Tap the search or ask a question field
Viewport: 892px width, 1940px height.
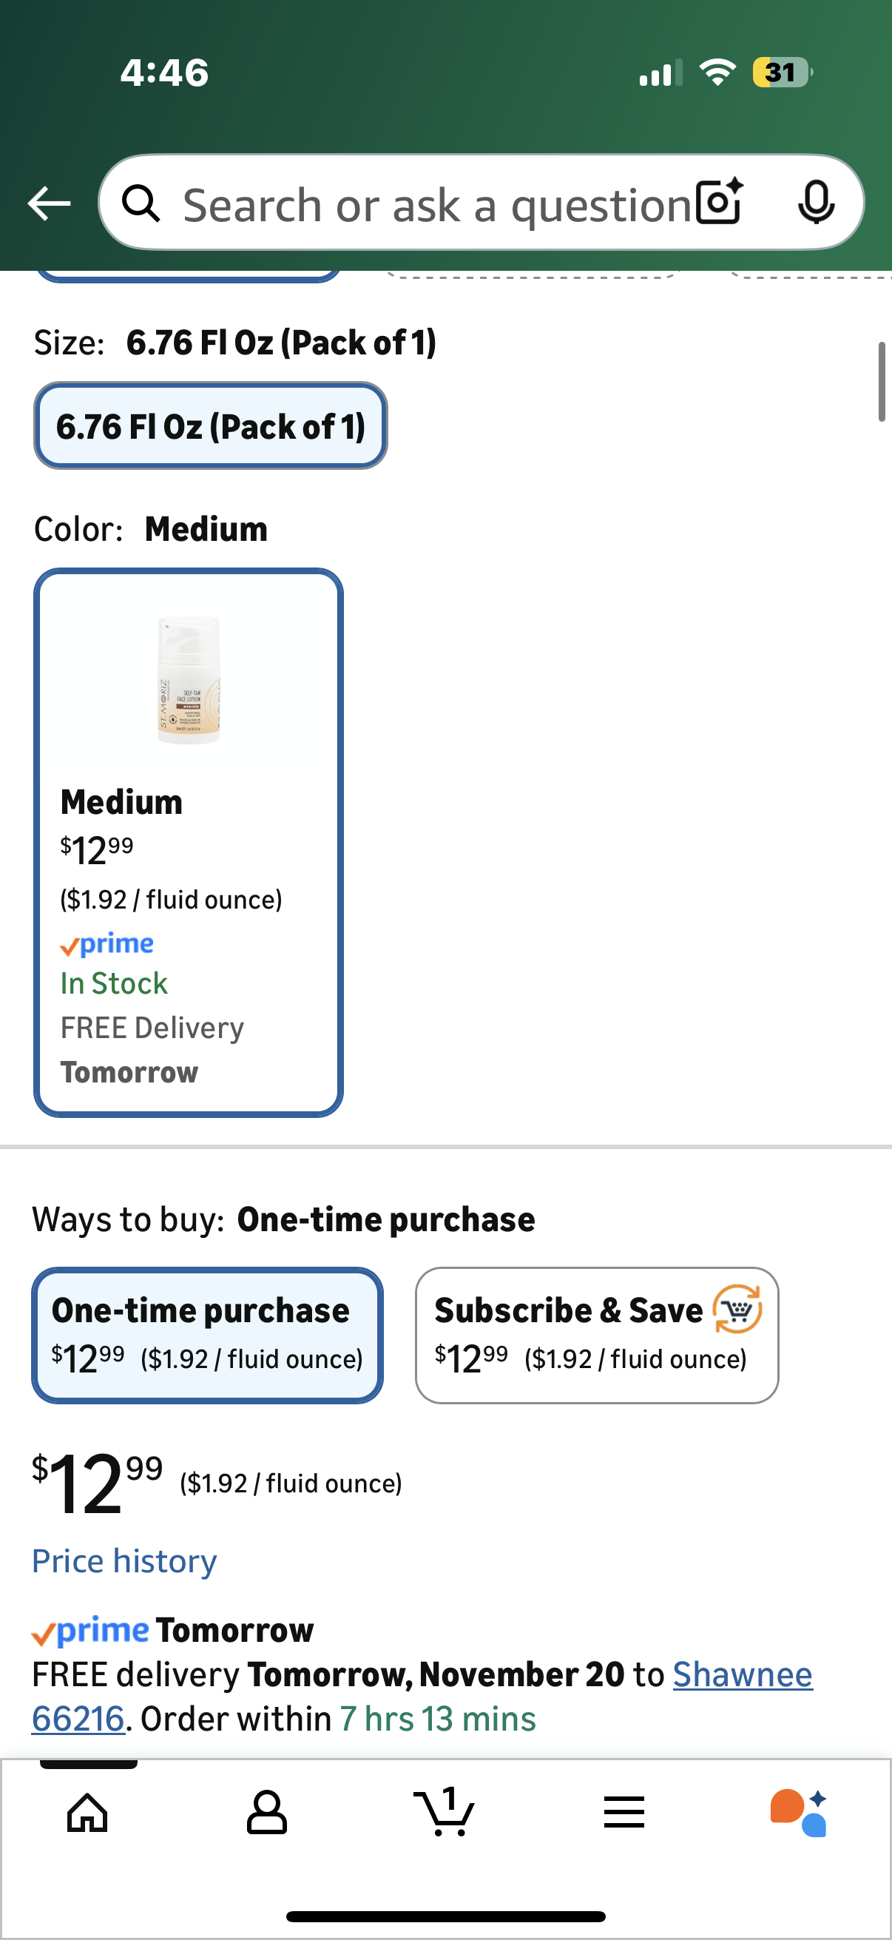436,205
